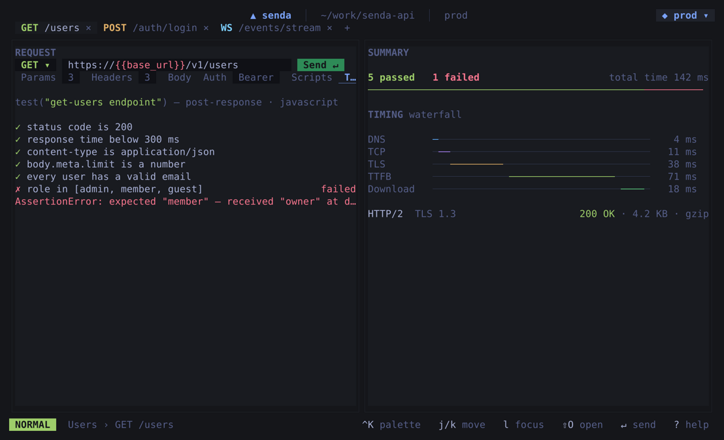This screenshot has width=724, height=440.
Task: Open the Body section
Action: 179,78
